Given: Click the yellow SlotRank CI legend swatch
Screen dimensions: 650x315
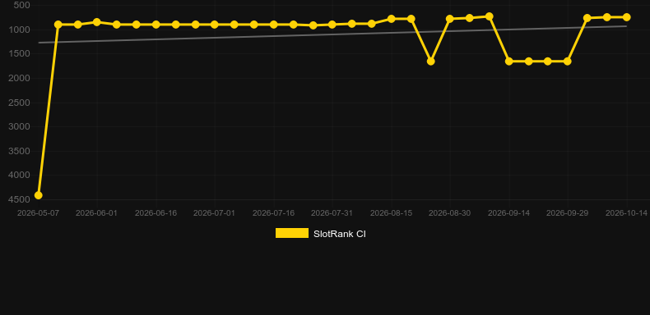Looking at the screenshot, I should pos(292,233).
